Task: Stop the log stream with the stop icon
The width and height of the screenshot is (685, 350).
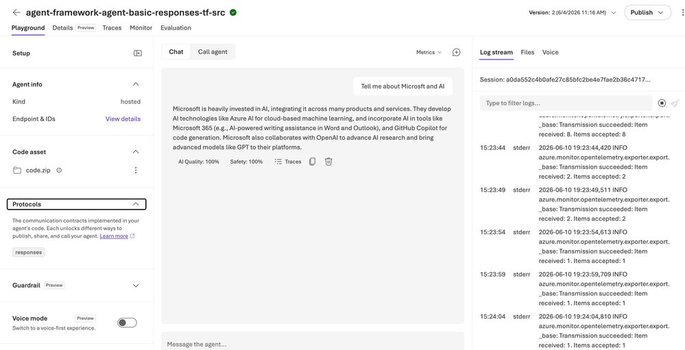Action: [662, 103]
